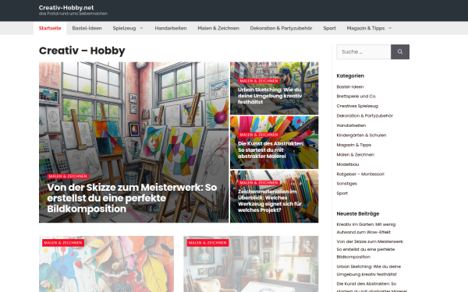This screenshot has width=468, height=292.
Task: Click the Creativ – Hobby page heading
Action: click(x=82, y=51)
